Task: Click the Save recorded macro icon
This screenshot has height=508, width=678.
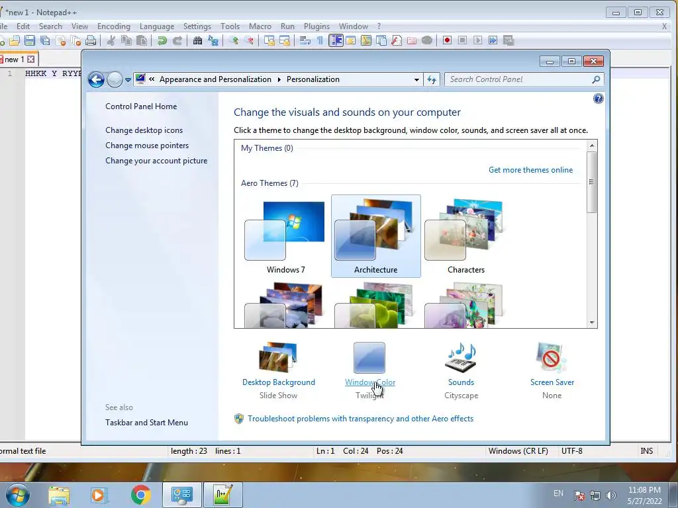Action: 508,40
